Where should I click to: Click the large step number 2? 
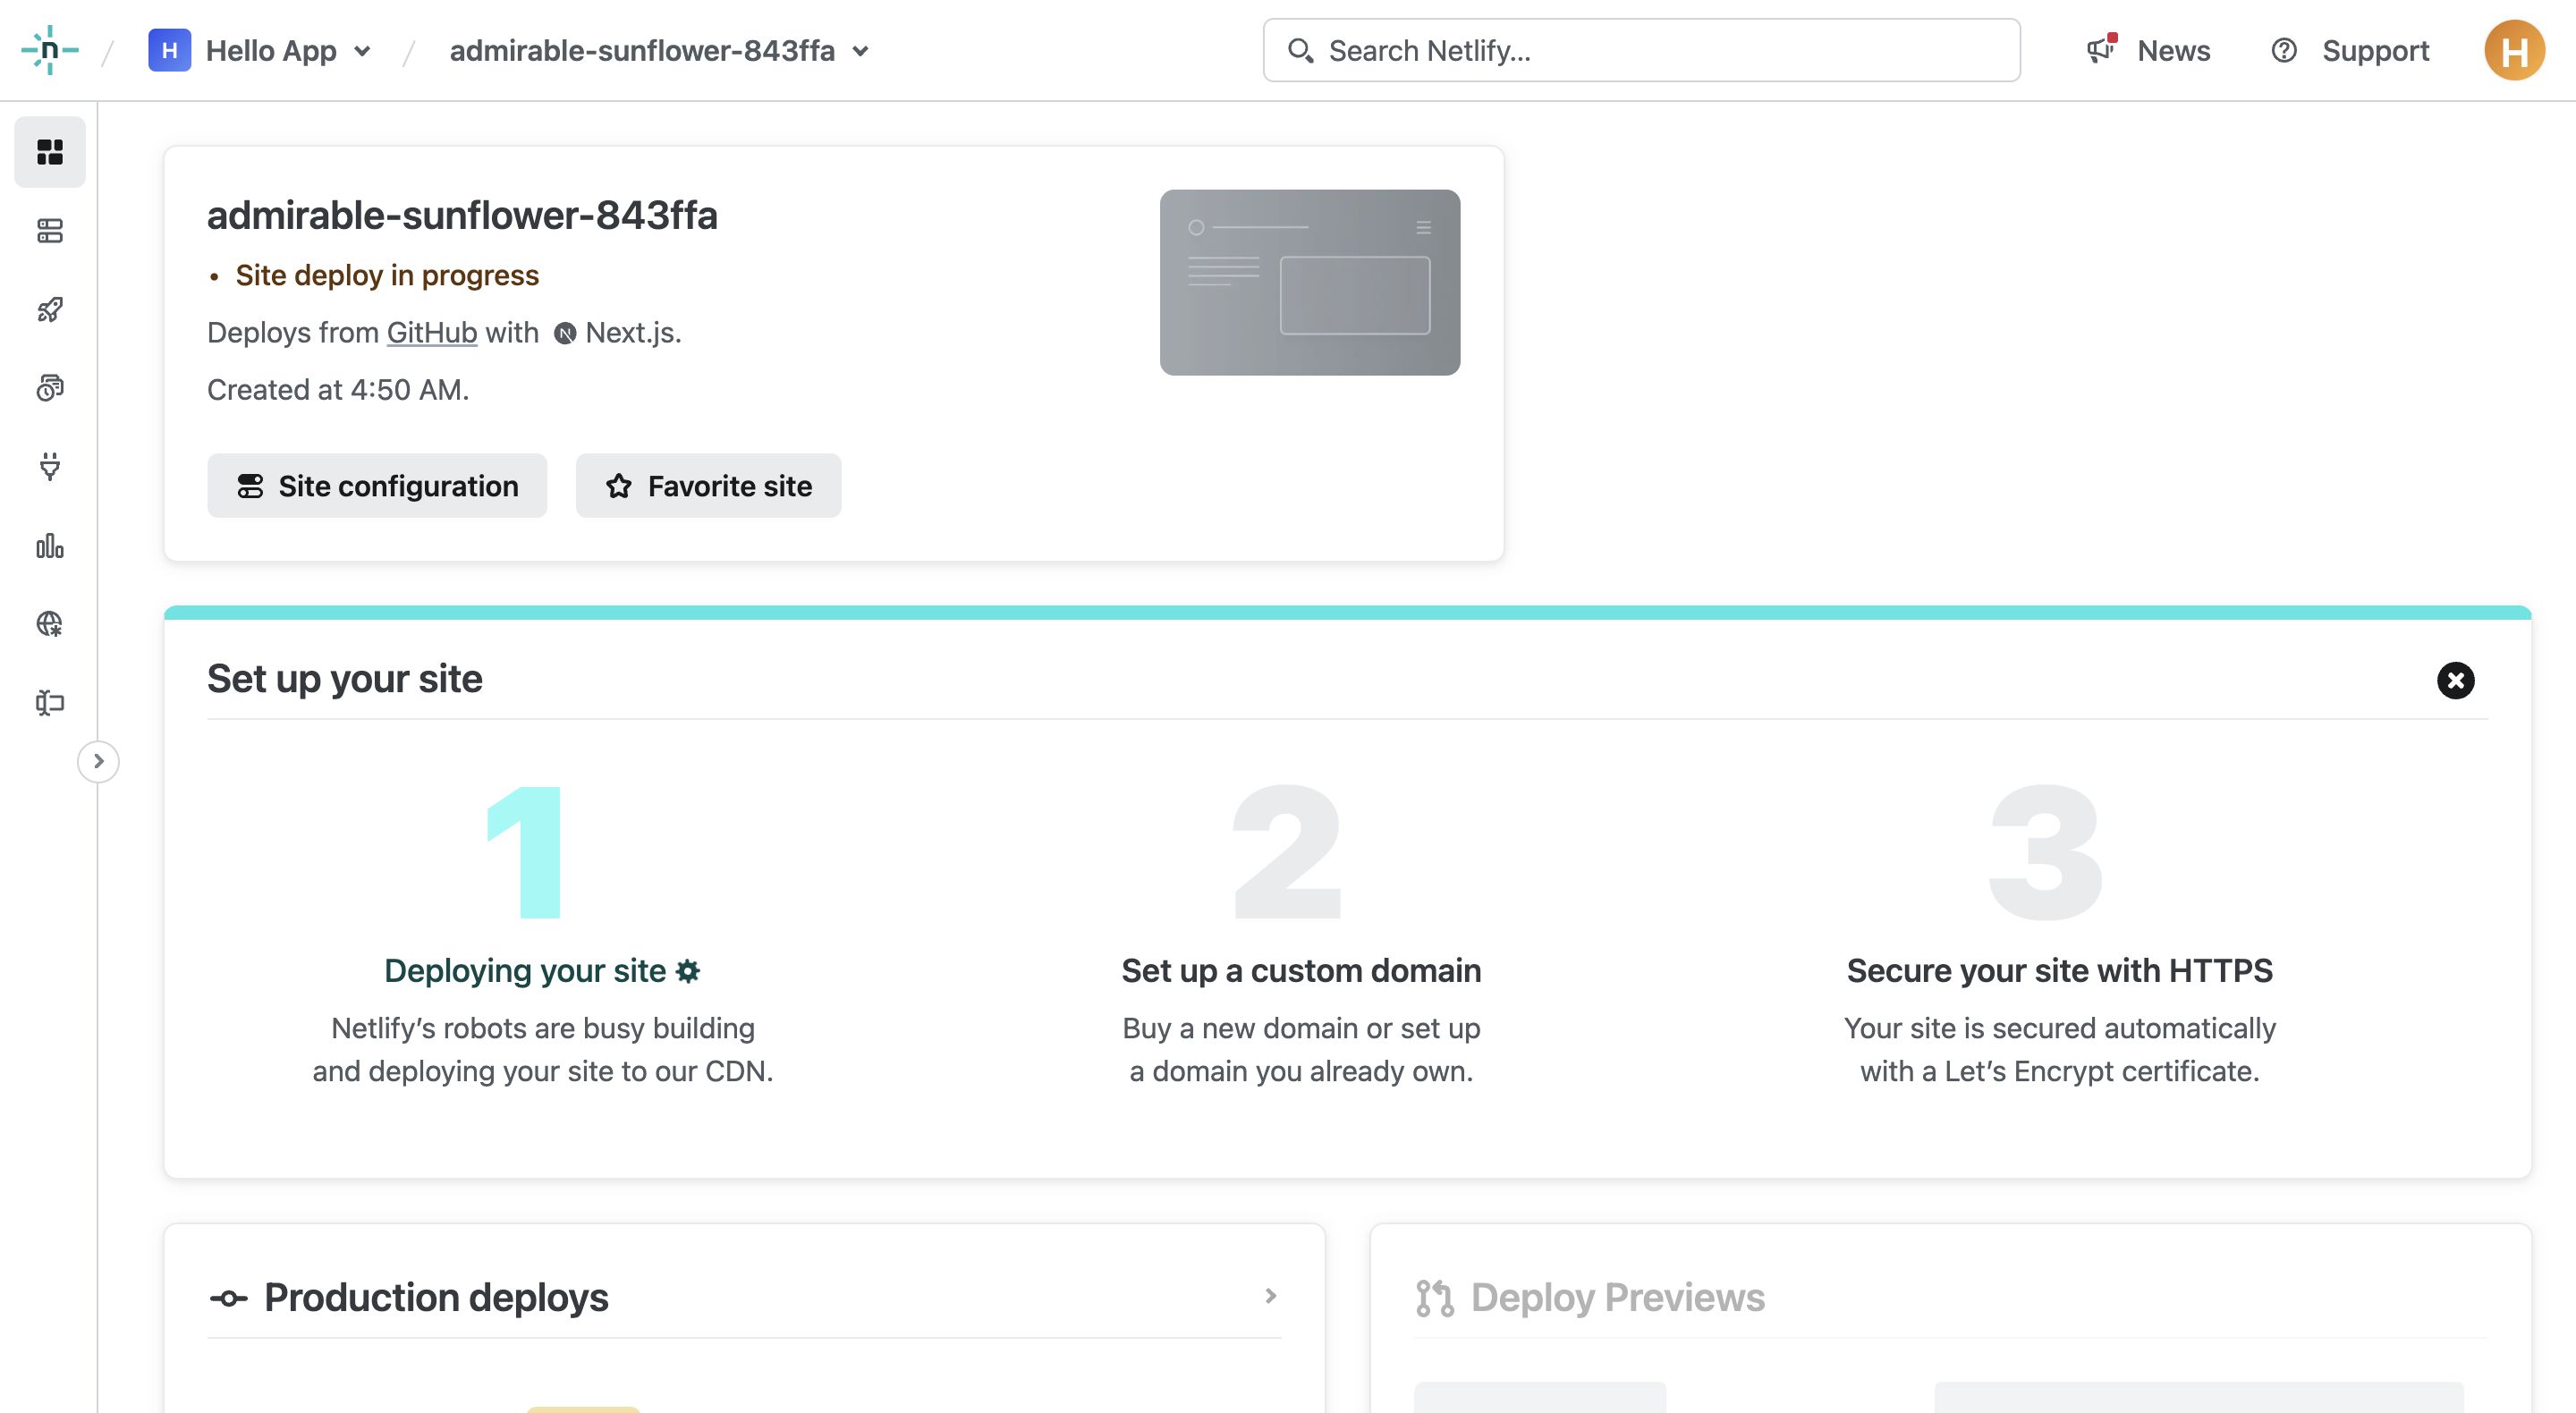(1286, 853)
